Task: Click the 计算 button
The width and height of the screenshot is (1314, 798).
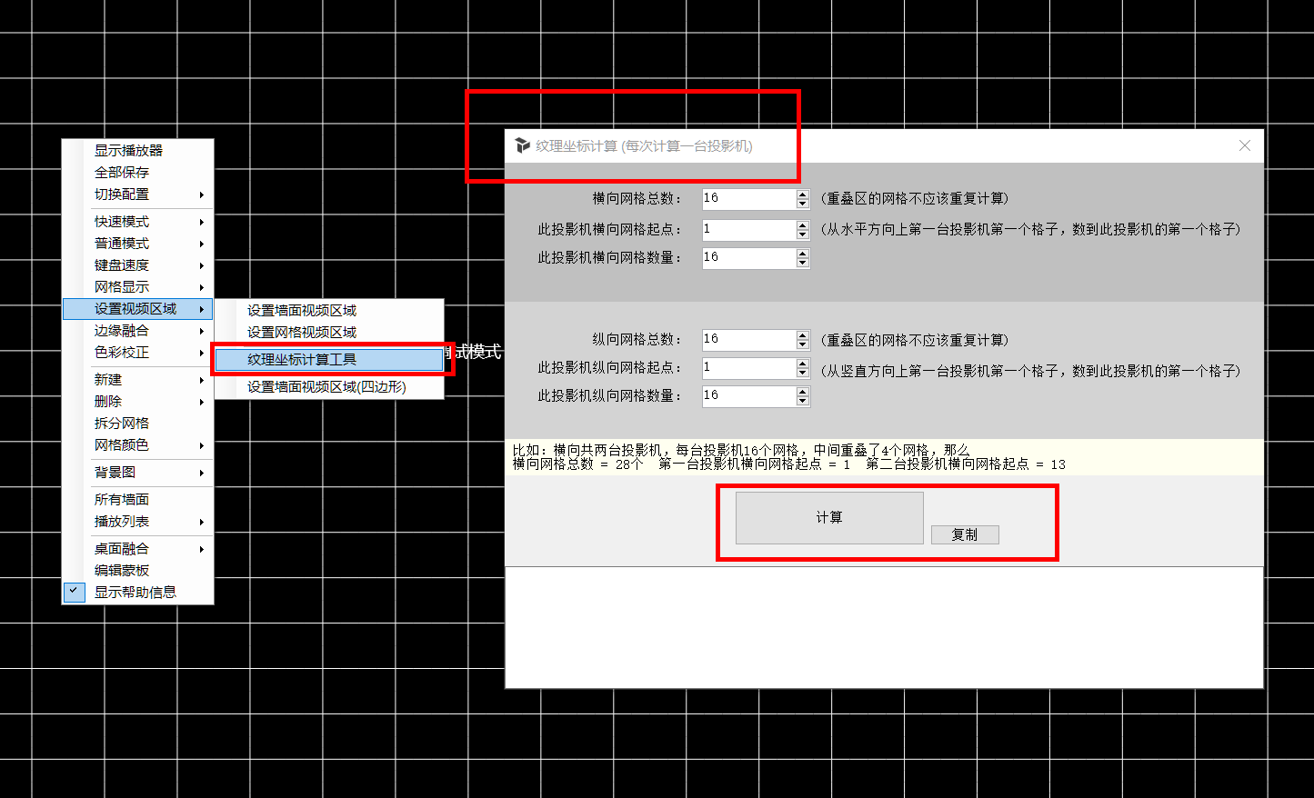Action: click(829, 518)
